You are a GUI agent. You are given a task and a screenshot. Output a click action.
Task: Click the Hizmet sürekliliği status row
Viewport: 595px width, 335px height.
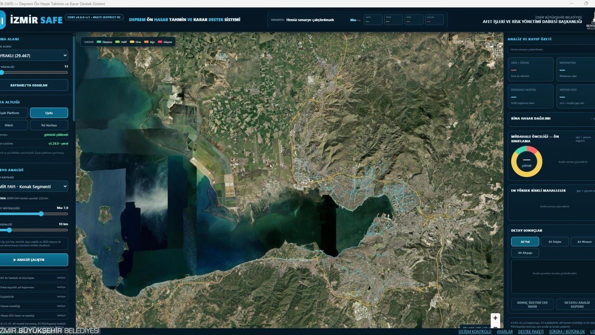[x=34, y=306]
